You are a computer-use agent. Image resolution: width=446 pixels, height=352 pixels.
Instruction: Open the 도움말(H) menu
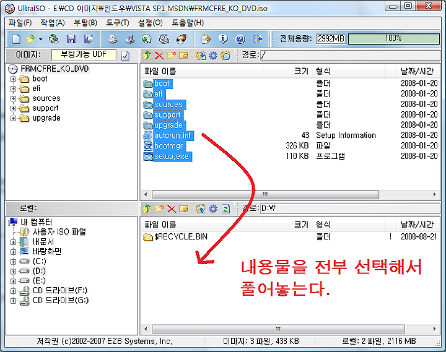(x=188, y=23)
